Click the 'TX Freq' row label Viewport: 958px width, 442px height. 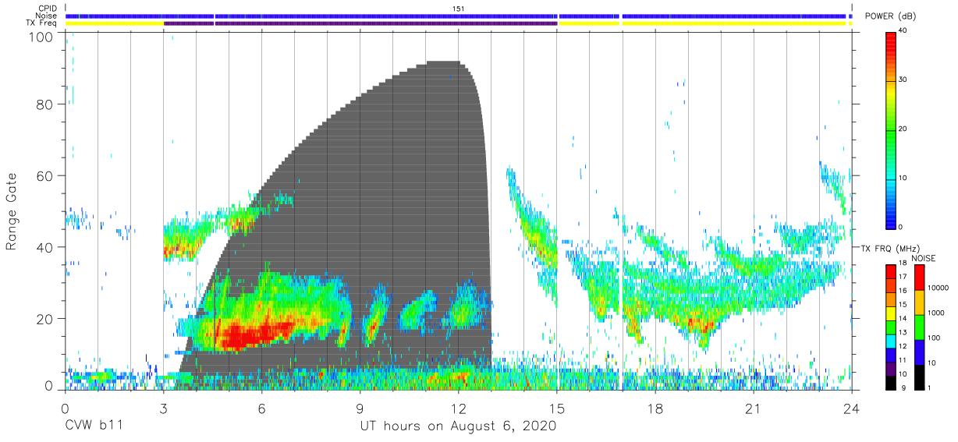click(43, 23)
